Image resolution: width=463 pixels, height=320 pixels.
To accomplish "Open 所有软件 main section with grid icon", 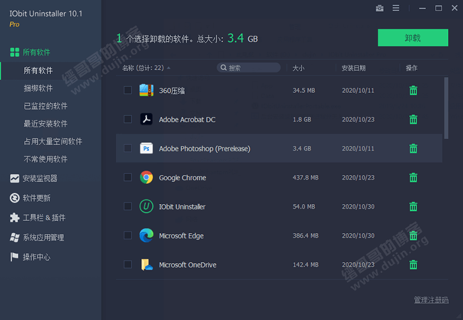I will (30, 52).
